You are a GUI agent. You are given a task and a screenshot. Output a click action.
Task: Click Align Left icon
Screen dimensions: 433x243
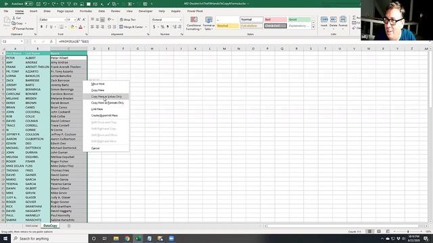(x=93, y=27)
